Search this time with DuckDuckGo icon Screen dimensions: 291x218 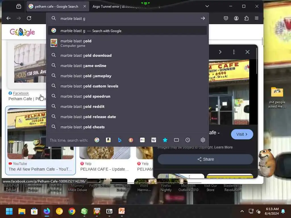tap(131, 140)
